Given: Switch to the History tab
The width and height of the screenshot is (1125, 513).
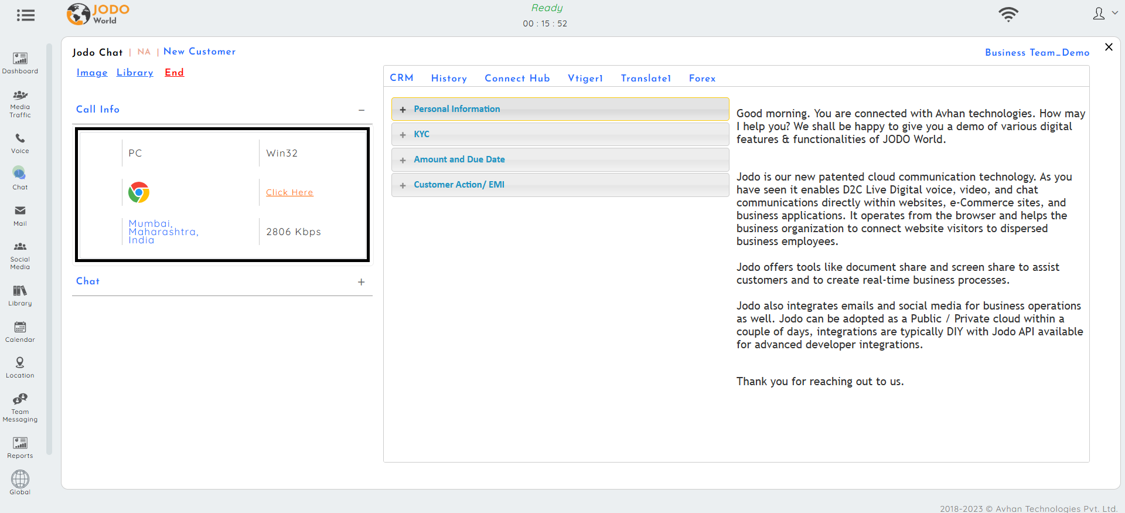Looking at the screenshot, I should pos(449,79).
